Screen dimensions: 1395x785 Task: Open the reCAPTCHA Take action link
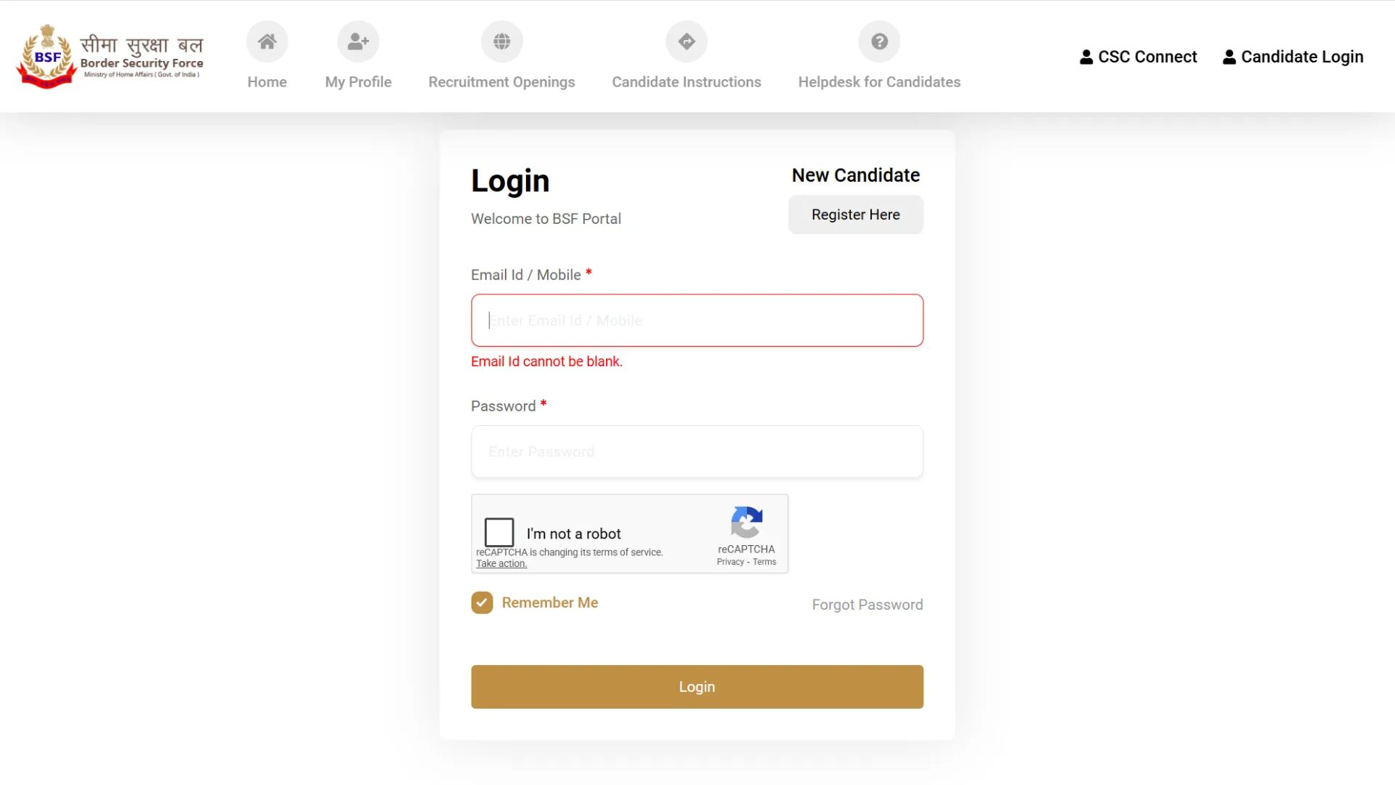pos(501,564)
